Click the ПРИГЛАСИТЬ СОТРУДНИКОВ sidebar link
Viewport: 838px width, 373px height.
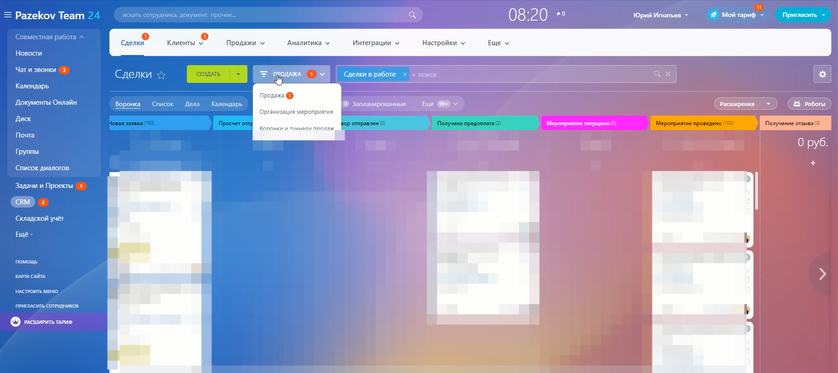47,306
